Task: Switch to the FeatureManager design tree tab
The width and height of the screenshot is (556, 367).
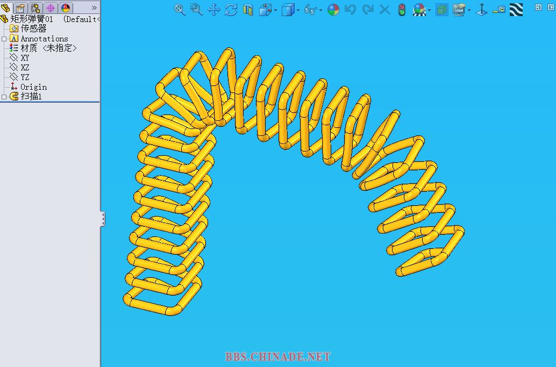Action: tap(6, 8)
